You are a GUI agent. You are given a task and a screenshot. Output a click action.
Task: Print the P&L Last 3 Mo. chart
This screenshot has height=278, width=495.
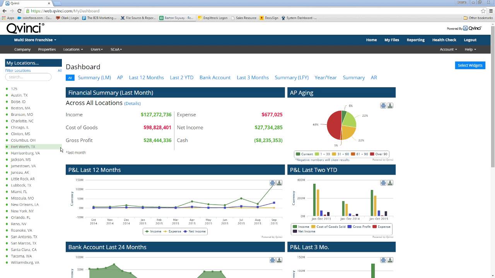click(383, 260)
